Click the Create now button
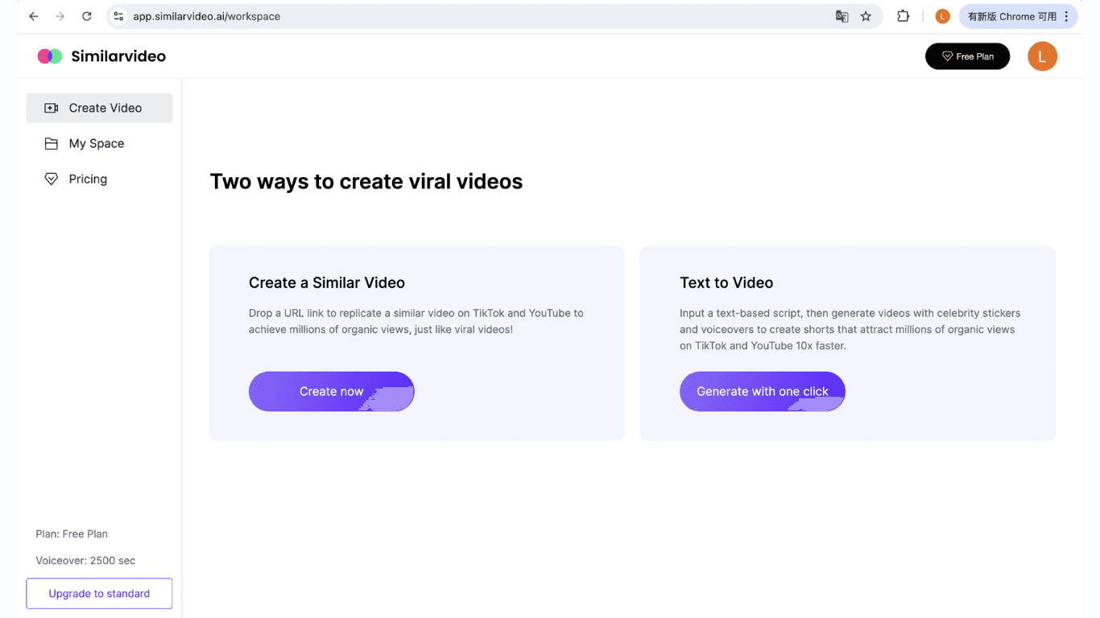 (331, 391)
